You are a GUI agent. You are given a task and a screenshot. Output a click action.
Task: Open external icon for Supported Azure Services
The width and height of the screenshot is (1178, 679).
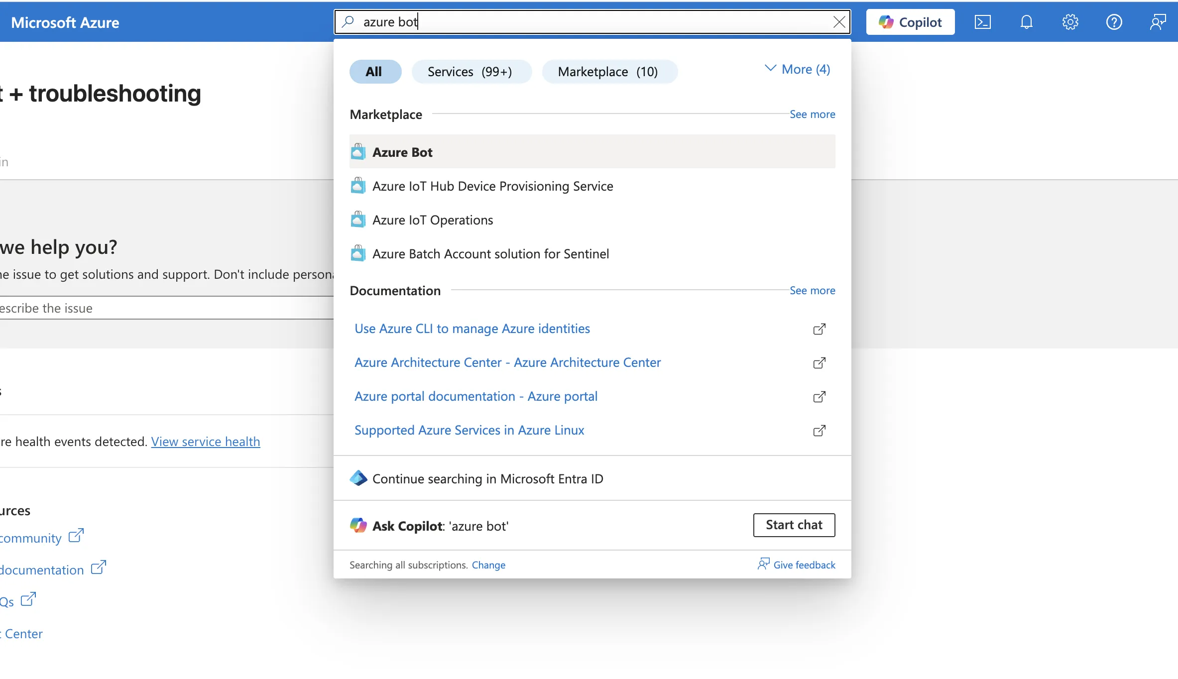point(819,431)
